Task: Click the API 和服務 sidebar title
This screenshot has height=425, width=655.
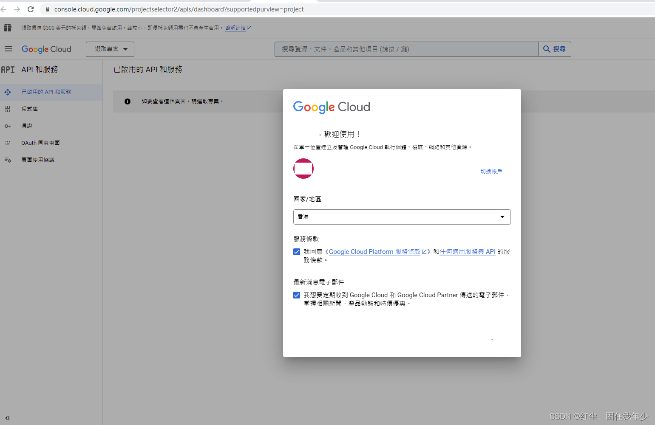Action: point(40,70)
